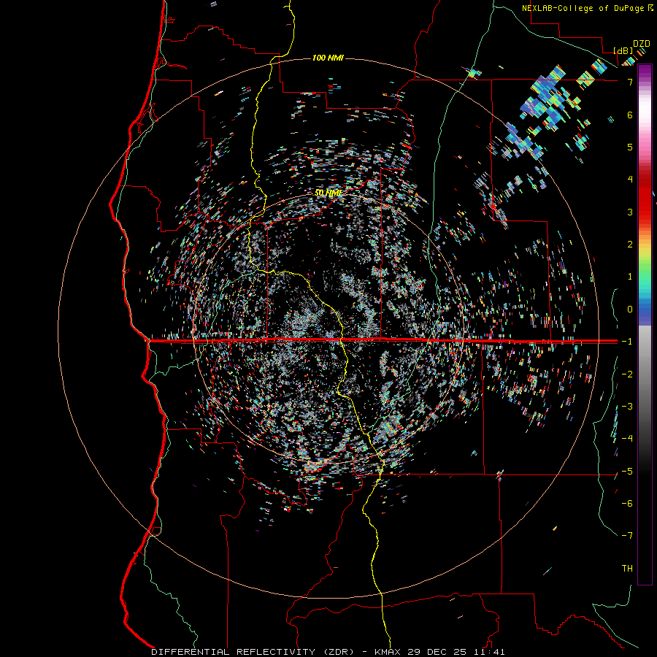Image resolution: width=657 pixels, height=657 pixels.
Task: Click the 6 value on the scale
Action: 630,115
